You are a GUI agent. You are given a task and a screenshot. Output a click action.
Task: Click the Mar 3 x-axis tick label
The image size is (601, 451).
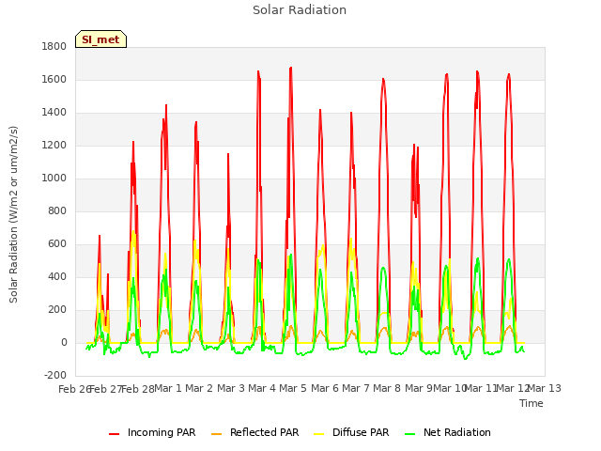tap(230, 388)
